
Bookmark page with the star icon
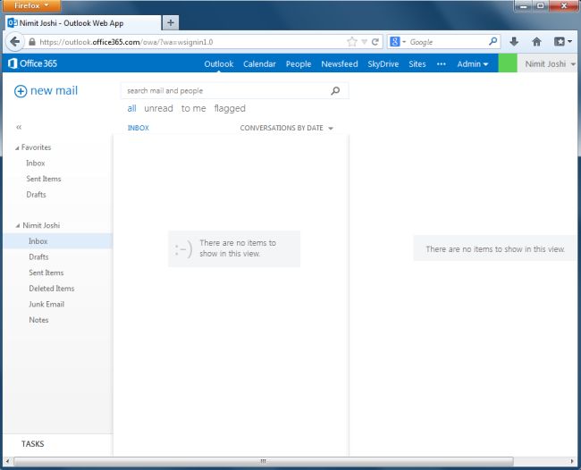(x=352, y=42)
